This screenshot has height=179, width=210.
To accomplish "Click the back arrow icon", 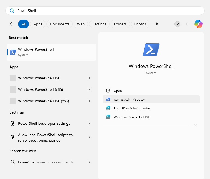I will point(12,24).
